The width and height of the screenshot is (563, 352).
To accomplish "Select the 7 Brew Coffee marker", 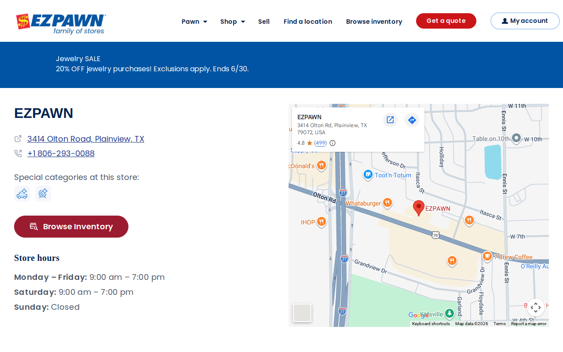I will click(487, 257).
